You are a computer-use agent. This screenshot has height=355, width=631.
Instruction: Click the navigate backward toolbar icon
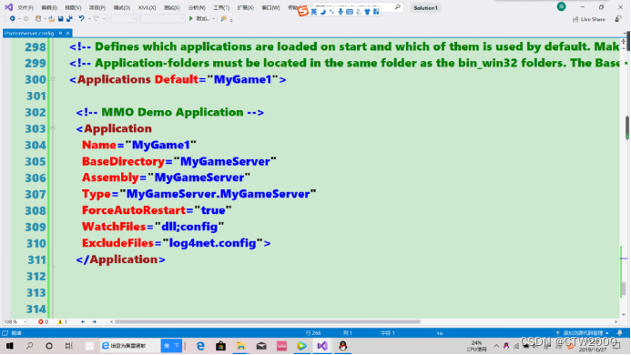[x=13, y=18]
